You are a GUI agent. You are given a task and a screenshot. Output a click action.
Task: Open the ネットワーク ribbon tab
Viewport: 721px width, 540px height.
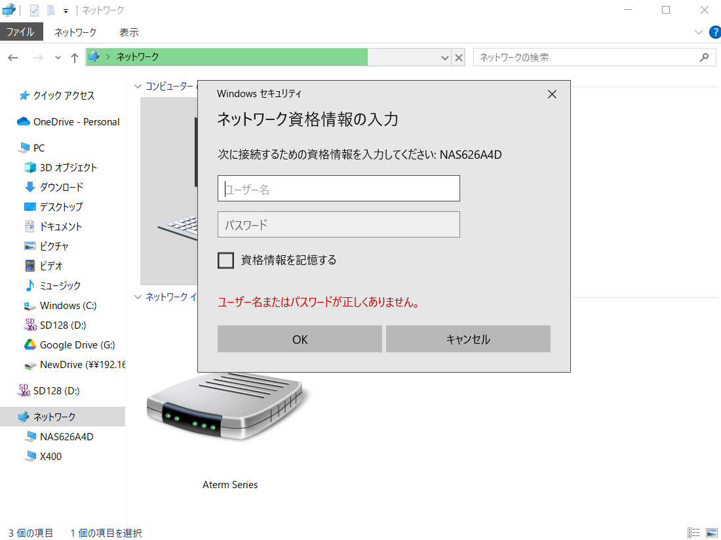click(75, 32)
